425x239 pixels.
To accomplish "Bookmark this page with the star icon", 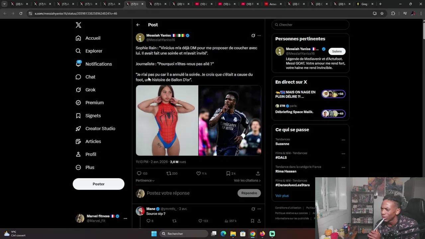I will (382, 14).
